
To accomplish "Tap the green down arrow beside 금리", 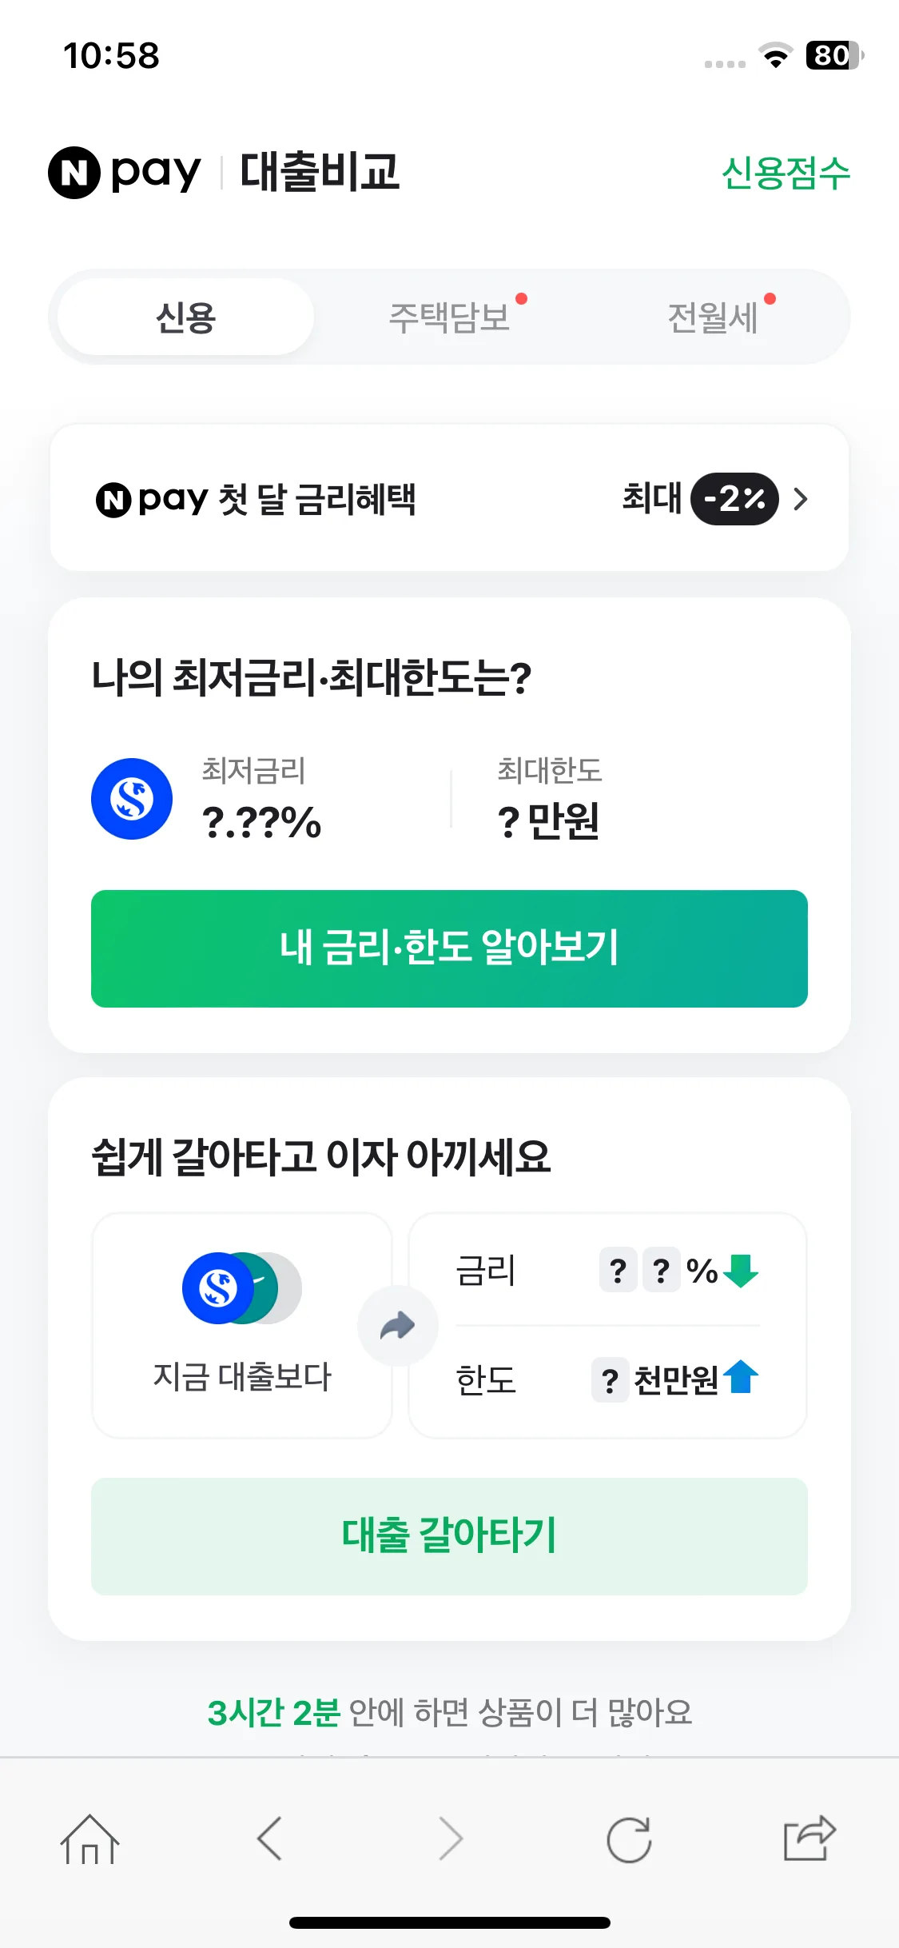I will pos(741,1271).
